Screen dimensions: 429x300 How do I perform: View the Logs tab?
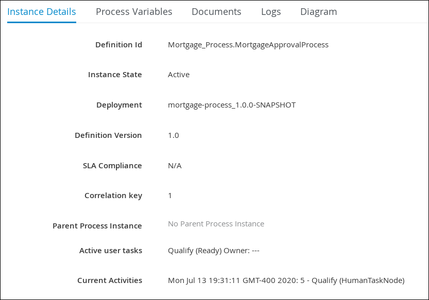click(x=271, y=12)
